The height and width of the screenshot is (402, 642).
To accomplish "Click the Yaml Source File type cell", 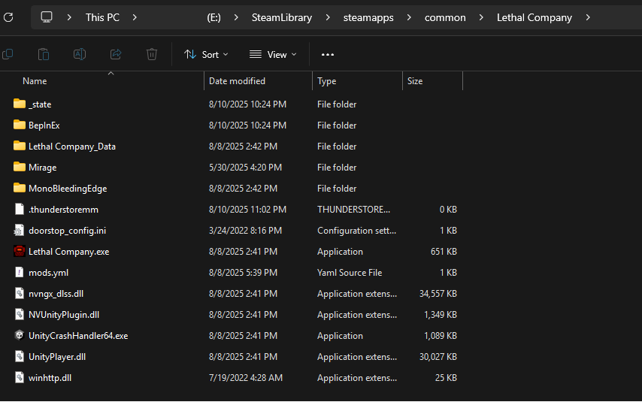I will [350, 273].
